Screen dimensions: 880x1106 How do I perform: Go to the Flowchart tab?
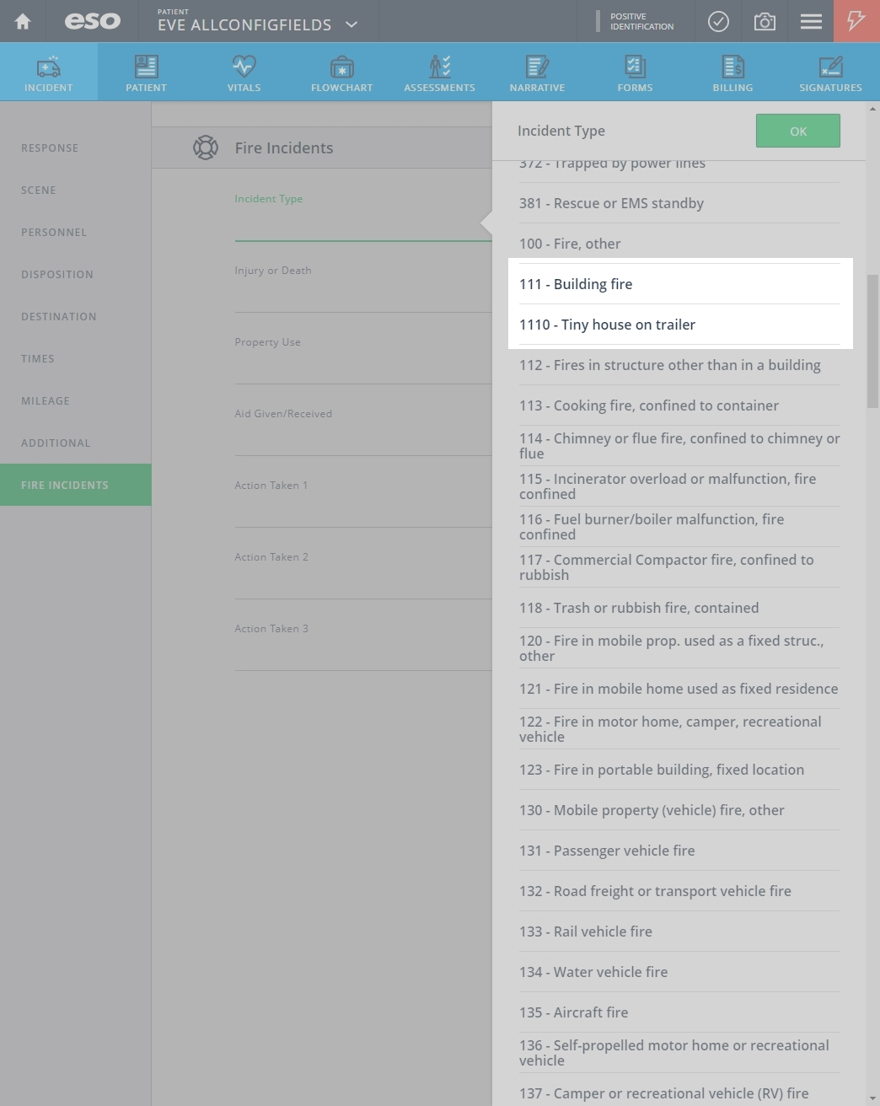tap(341, 72)
